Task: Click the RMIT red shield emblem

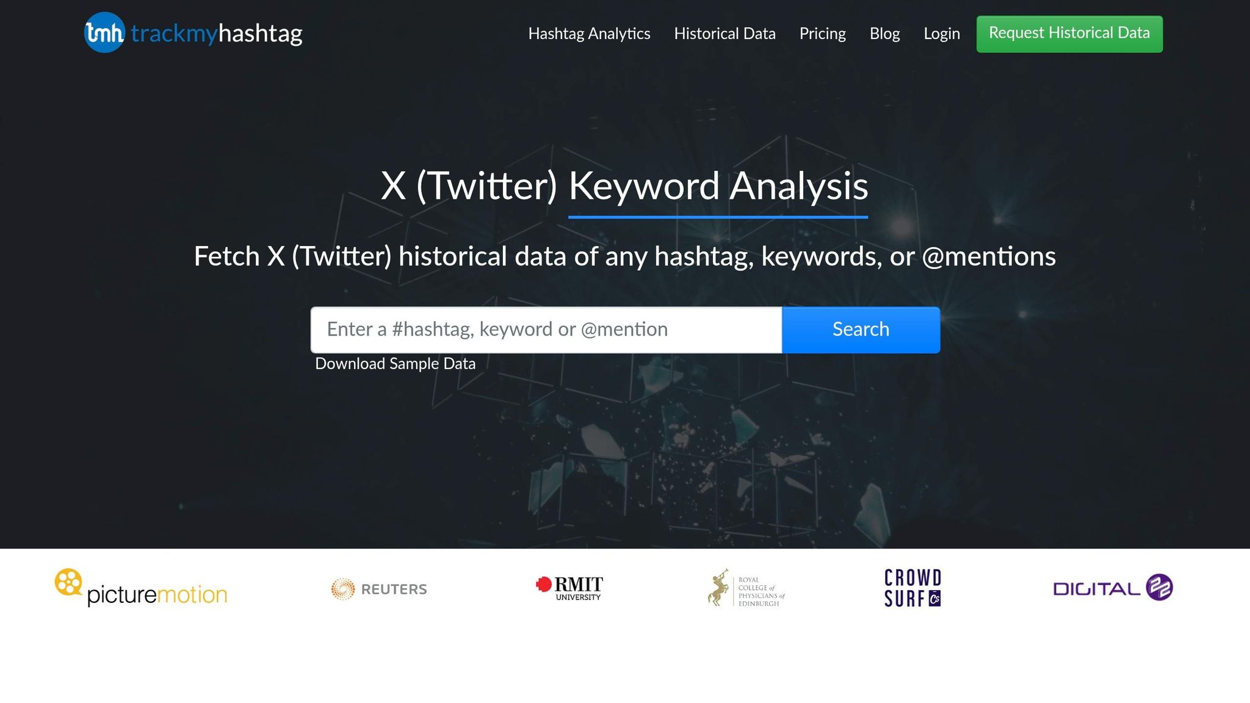Action: pos(545,585)
